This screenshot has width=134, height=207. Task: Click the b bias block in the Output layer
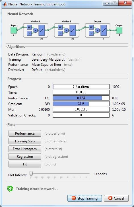pos(91,33)
